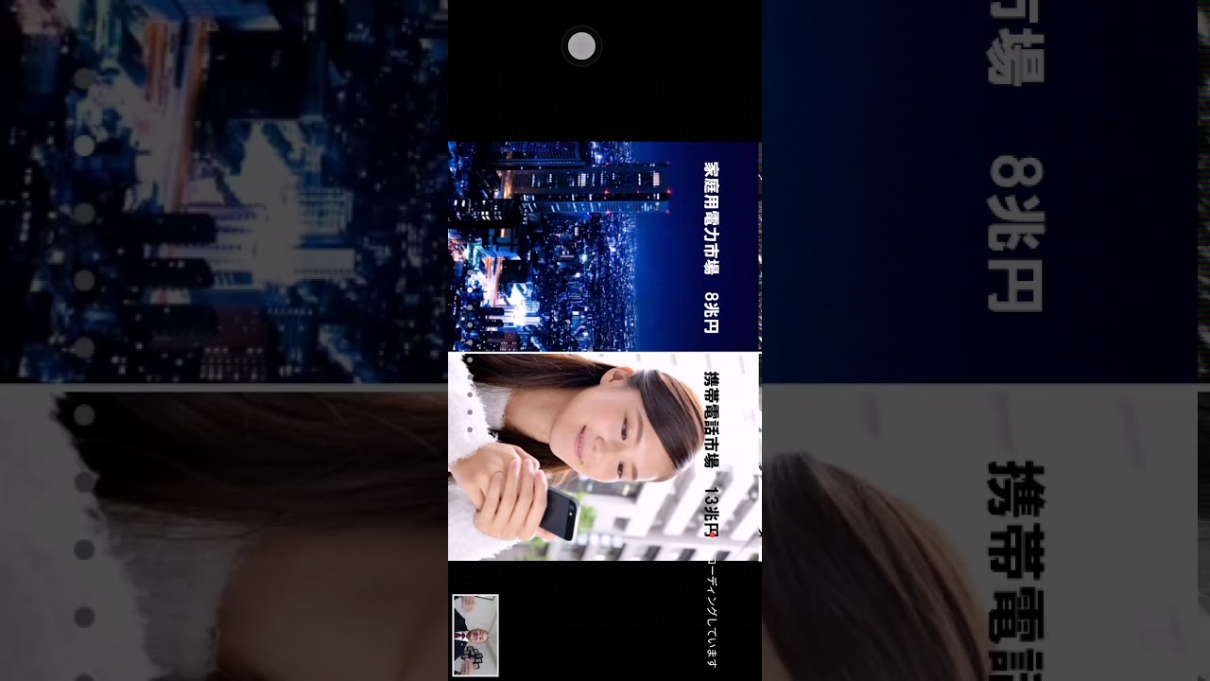Click the white subtitle ending in しています
This screenshot has width=1210, height=681.
(711, 613)
